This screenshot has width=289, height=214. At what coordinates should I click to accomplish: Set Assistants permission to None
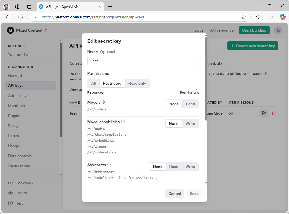coord(157,167)
